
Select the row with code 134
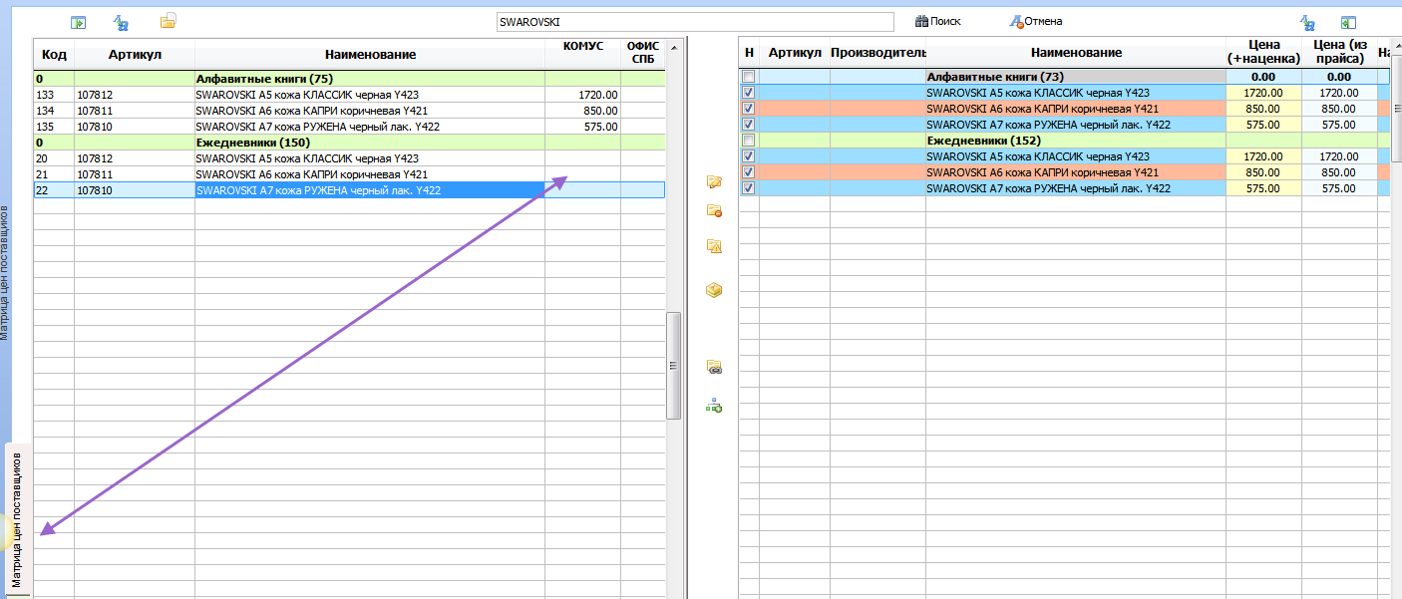pos(349,110)
